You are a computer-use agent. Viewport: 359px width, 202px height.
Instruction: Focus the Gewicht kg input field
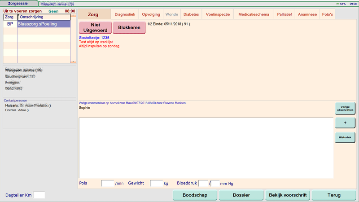(156, 183)
